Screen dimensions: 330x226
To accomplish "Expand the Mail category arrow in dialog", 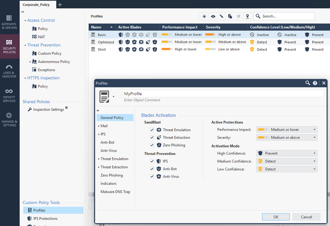I will pyautogui.click(x=99, y=126).
